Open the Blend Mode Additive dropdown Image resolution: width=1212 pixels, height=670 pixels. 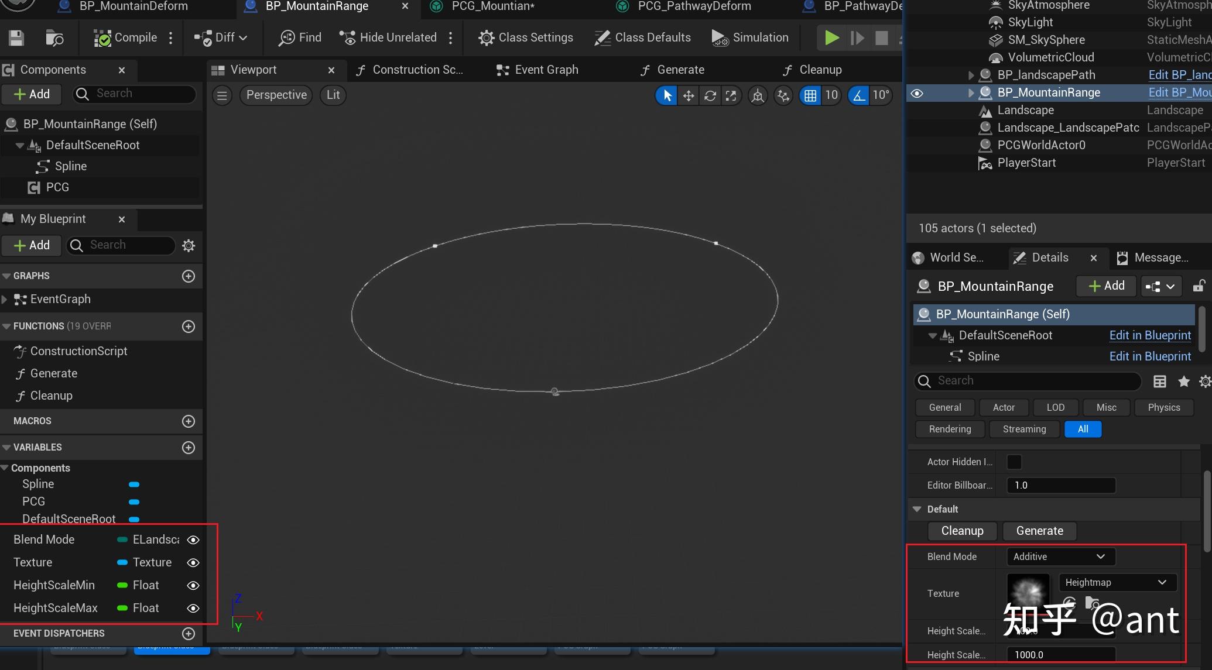(x=1060, y=556)
